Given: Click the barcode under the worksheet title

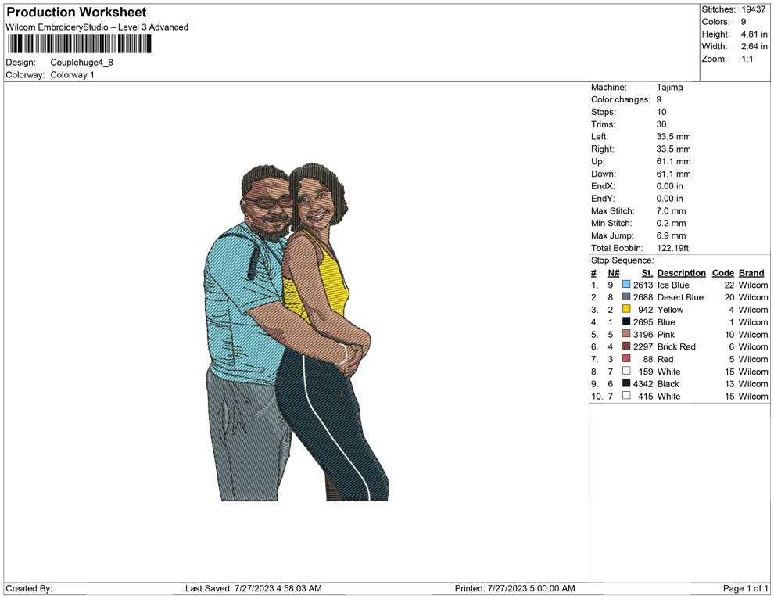Looking at the screenshot, I should (x=80, y=44).
